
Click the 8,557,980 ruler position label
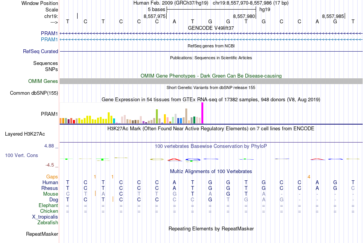[x=244, y=16]
